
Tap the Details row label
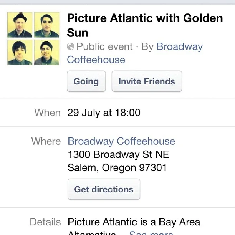pos(45,222)
